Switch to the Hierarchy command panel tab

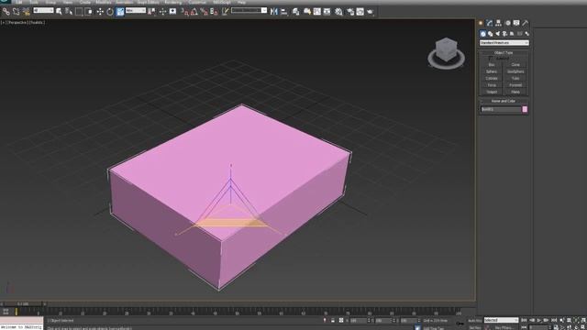[x=498, y=23]
